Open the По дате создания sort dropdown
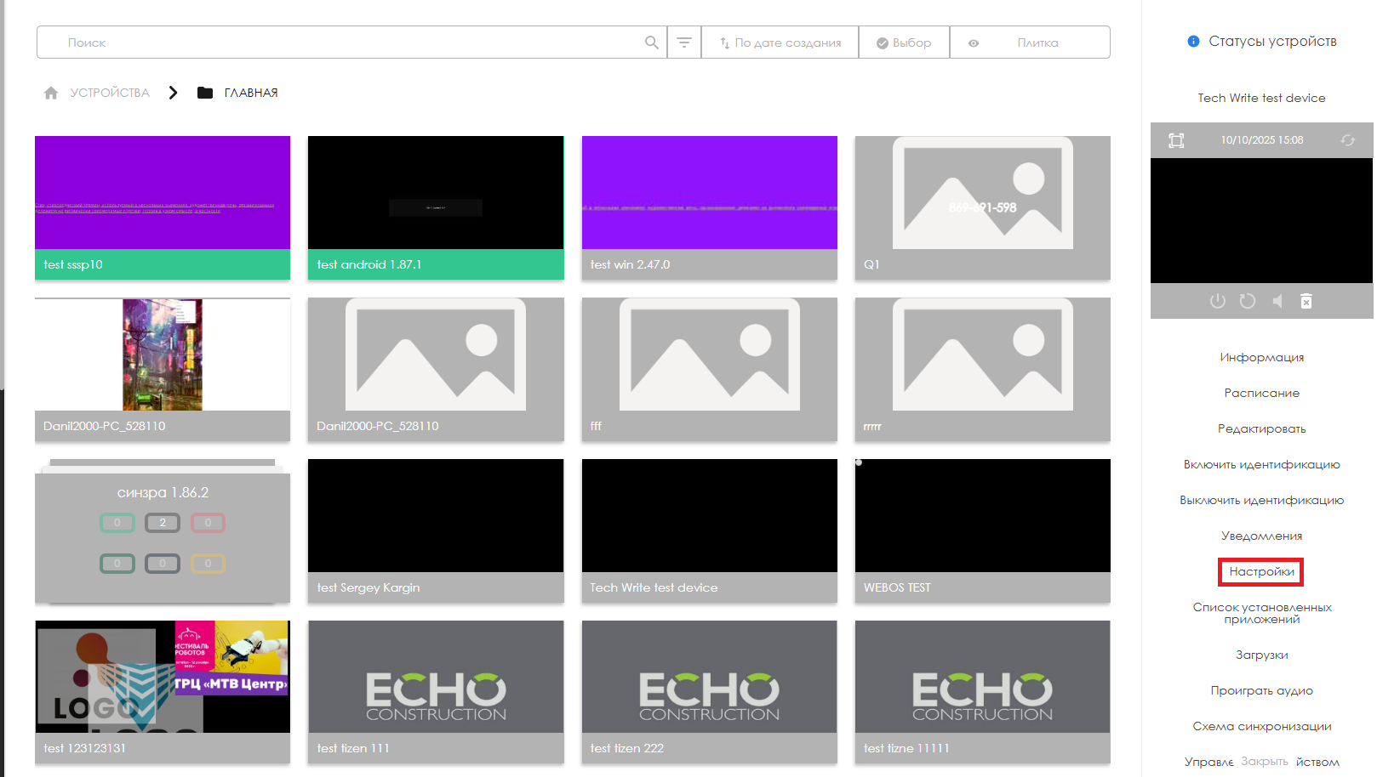Viewport: 1377px width, 777px height. click(780, 43)
